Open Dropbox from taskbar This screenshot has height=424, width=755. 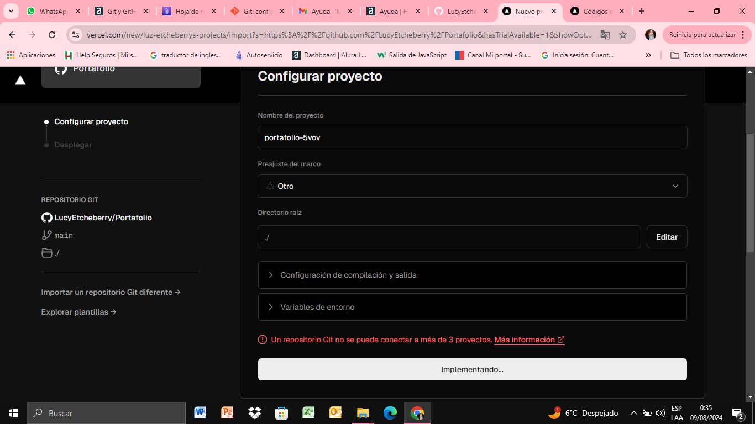[254, 412]
